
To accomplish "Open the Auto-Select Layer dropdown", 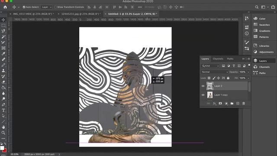I will (x=46, y=7).
